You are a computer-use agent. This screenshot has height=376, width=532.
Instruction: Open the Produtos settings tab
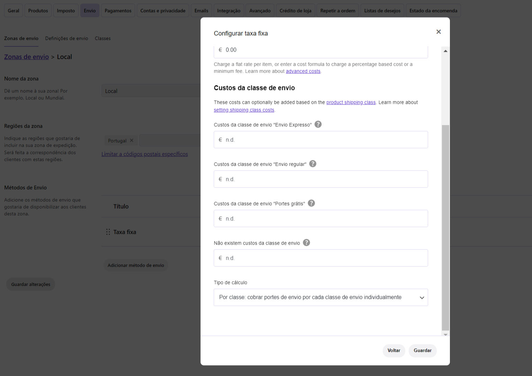[x=38, y=11]
